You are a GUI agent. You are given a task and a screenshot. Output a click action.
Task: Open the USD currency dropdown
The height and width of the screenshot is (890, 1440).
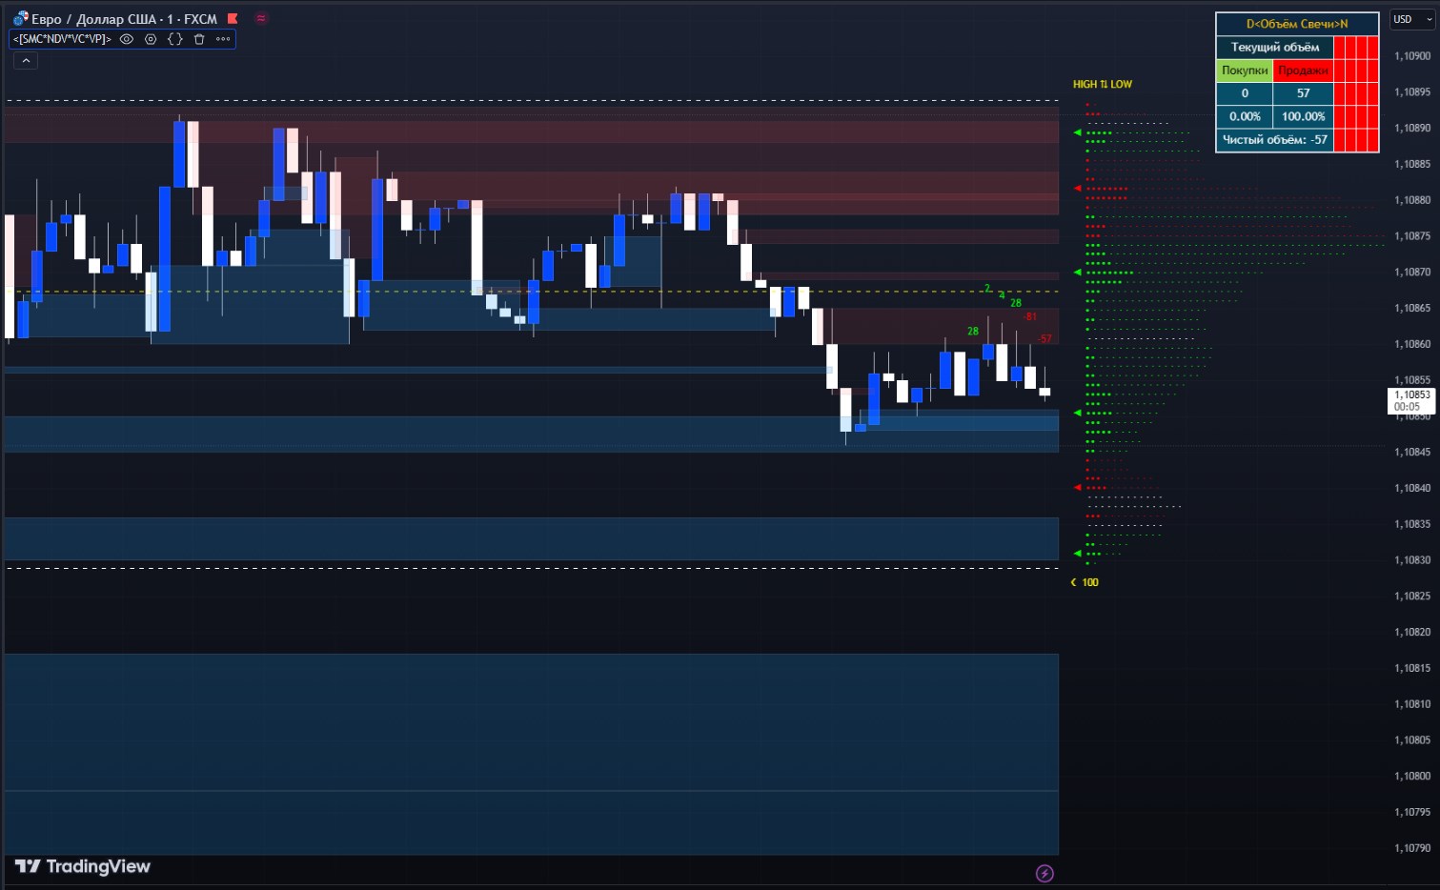pos(1411,19)
